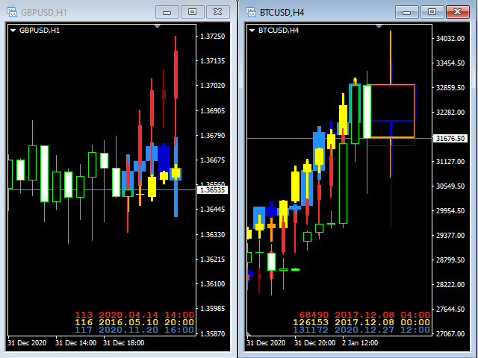Click the blue '117 2020.11.20 16:00' text

[134, 330]
